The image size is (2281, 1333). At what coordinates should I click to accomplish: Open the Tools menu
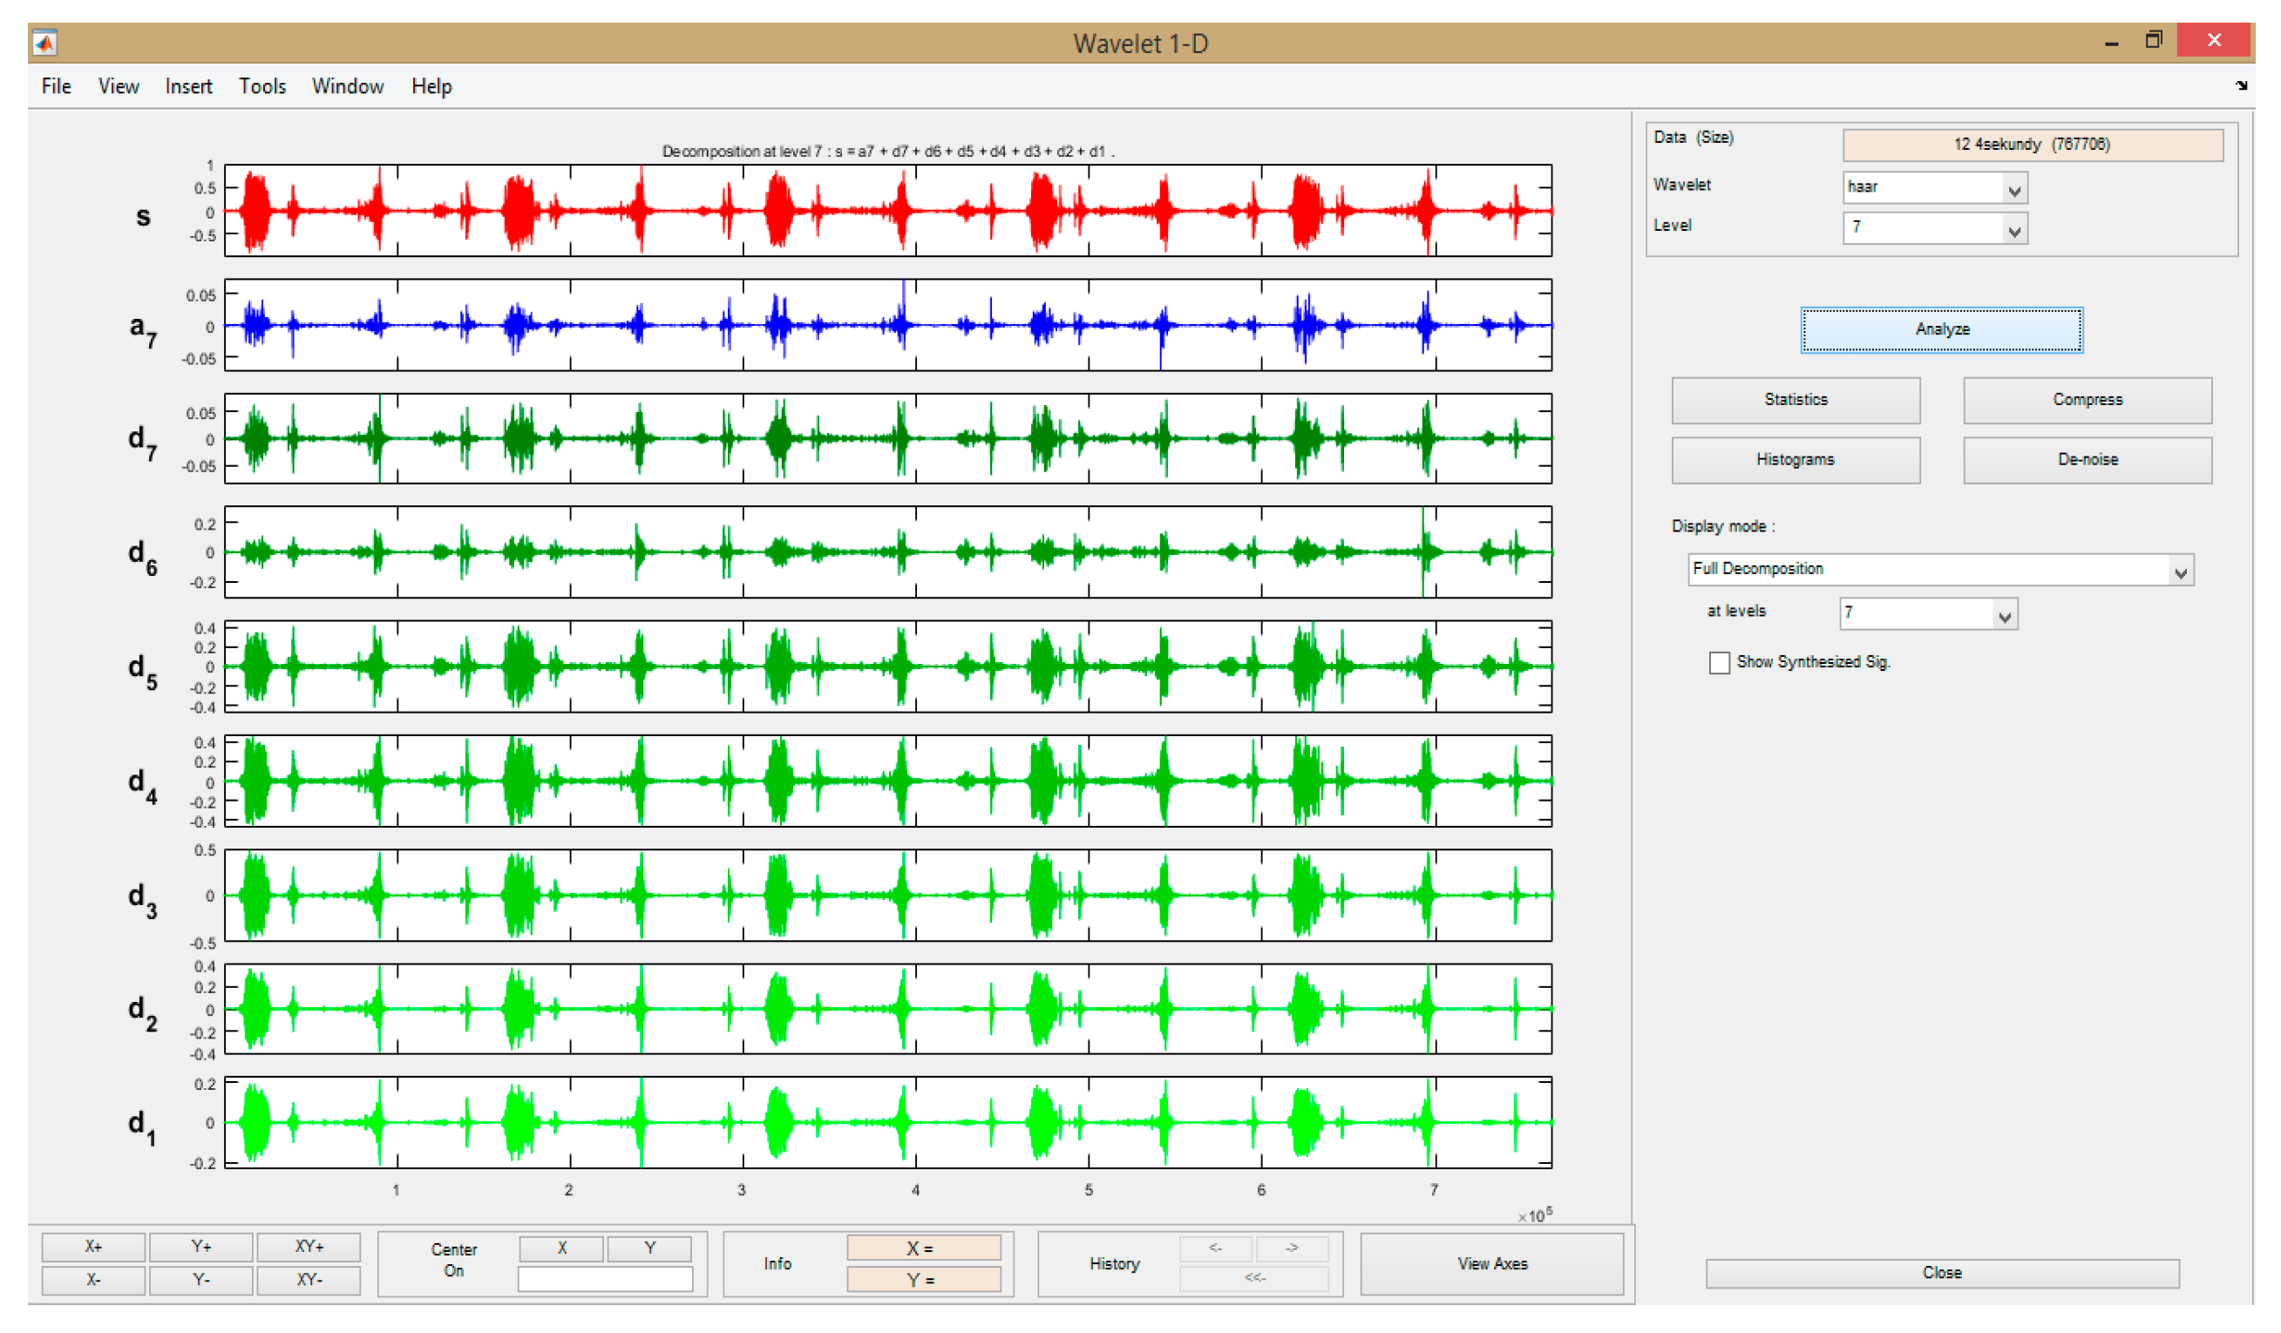(x=262, y=86)
